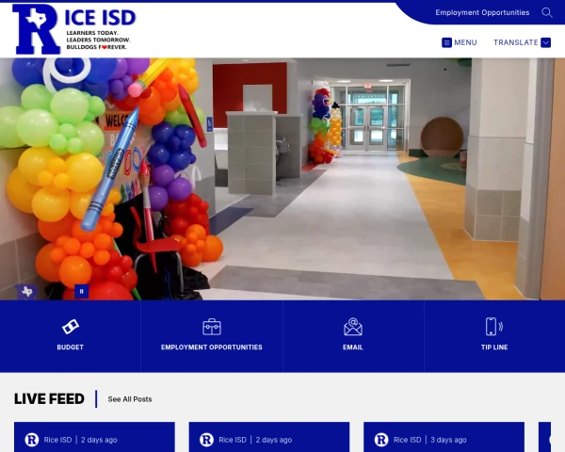Click the BUDGET tile label
The image size is (565, 452).
(x=71, y=347)
